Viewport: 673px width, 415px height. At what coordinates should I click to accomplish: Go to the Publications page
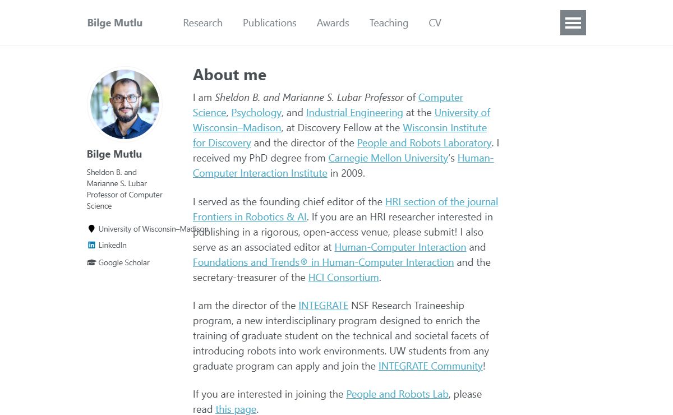269,23
